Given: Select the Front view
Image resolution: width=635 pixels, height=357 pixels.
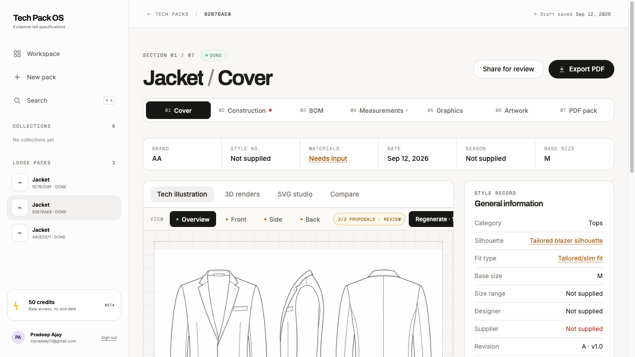Looking at the screenshot, I should tap(236, 219).
